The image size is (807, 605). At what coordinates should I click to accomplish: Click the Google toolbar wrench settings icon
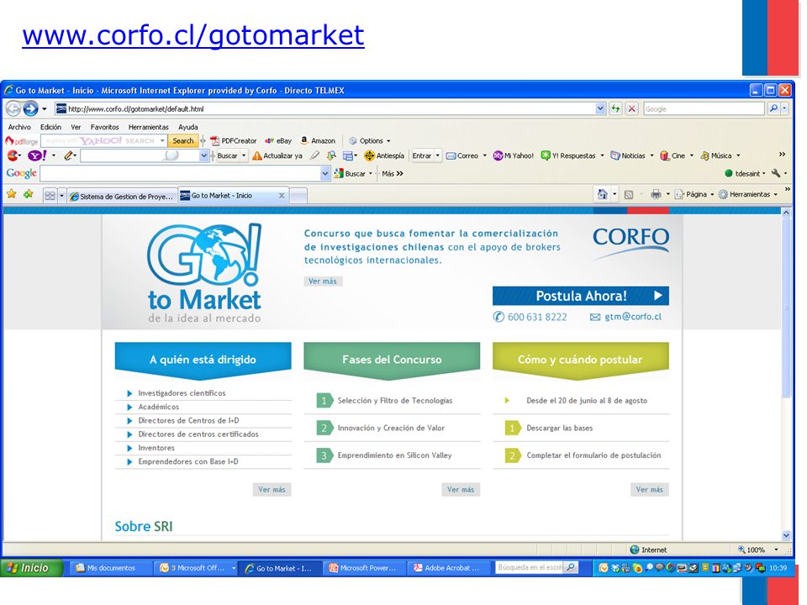pyautogui.click(x=776, y=173)
